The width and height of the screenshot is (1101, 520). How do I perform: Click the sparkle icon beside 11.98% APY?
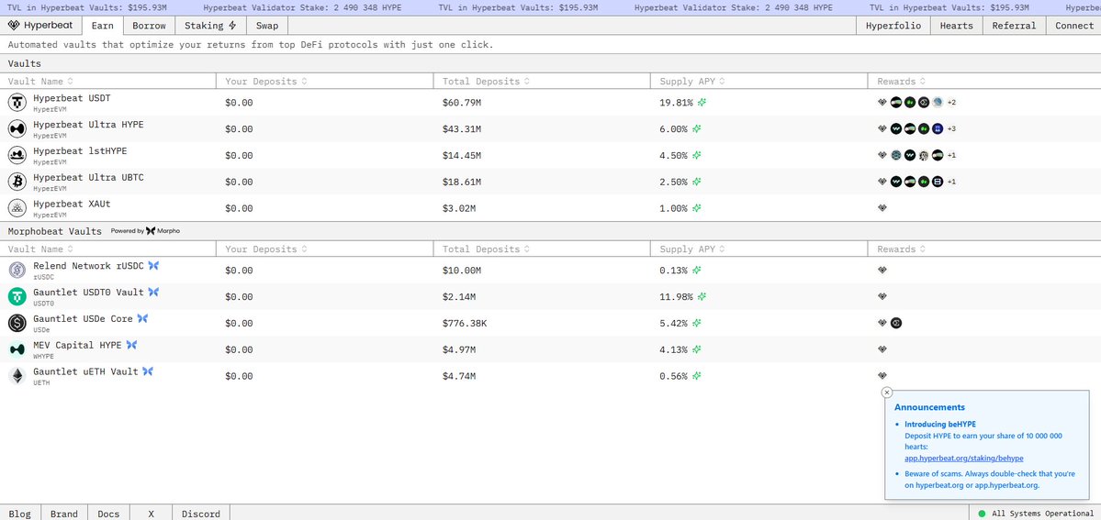(x=702, y=297)
